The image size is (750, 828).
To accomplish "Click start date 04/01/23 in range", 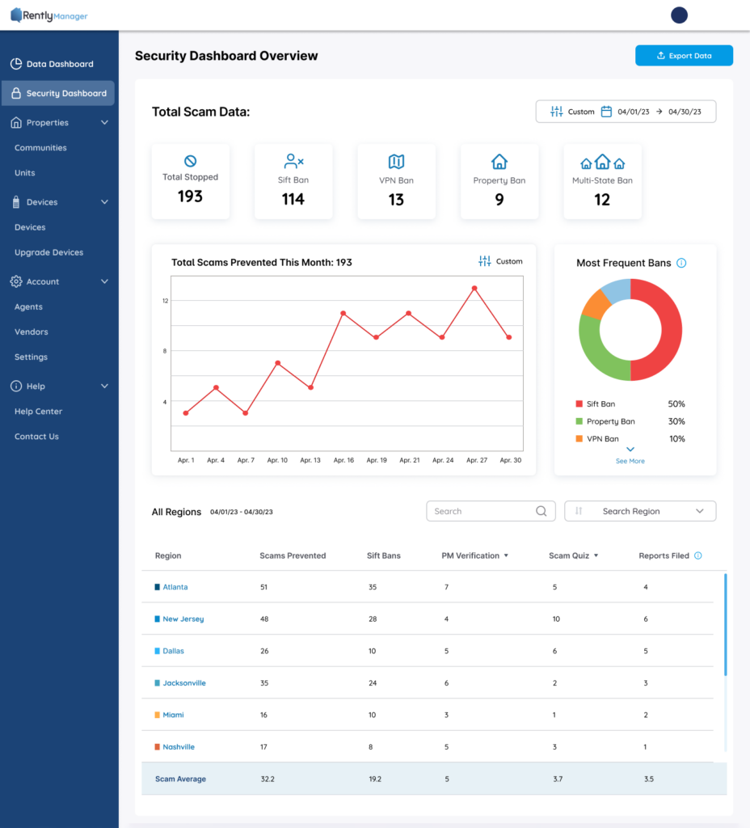I will click(634, 112).
